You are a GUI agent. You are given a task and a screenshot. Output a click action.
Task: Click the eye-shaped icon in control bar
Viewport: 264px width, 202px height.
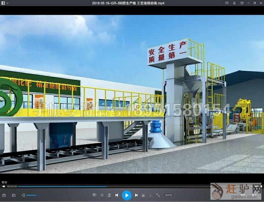[94, 195]
